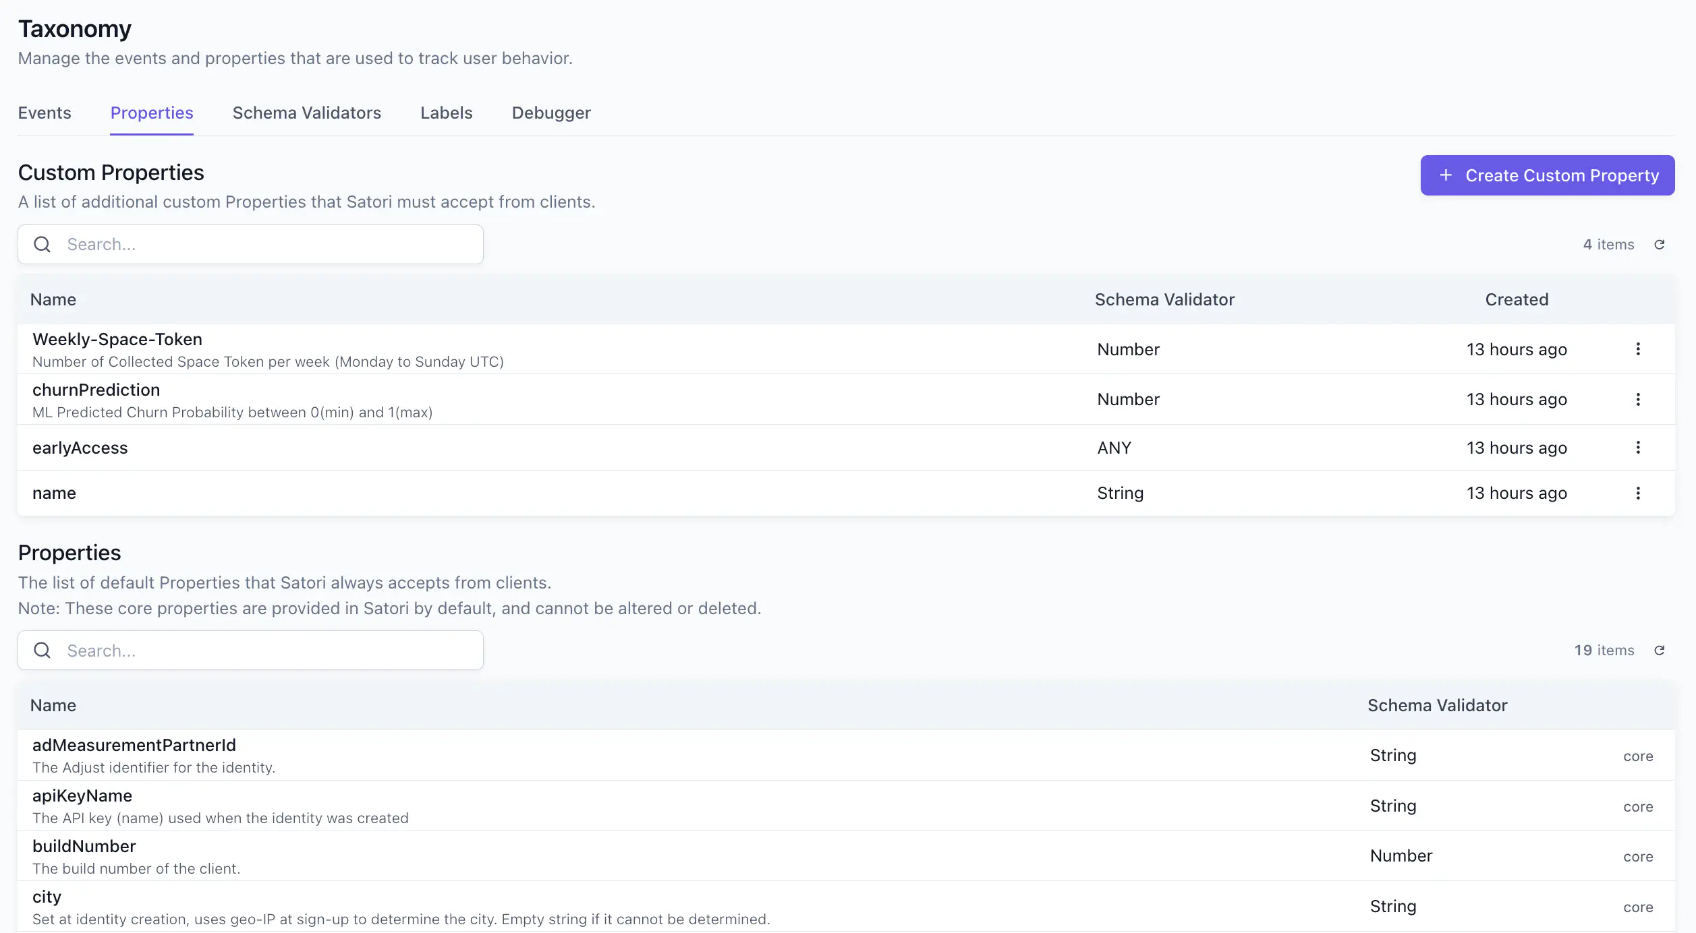Open the Debugger tab
Image resolution: width=1696 pixels, height=933 pixels.
tap(550, 113)
